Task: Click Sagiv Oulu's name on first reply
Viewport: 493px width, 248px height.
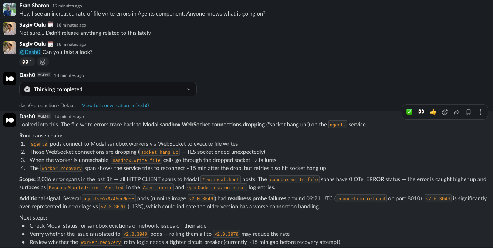Action: click(33, 25)
